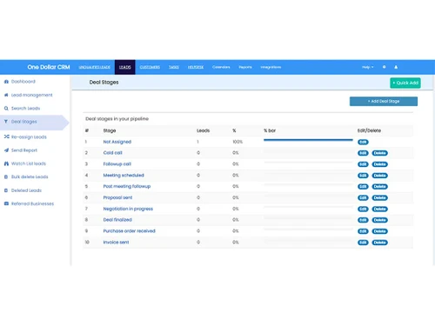435x326 pixels.
Task: Click the Lead management home icon
Action: (6, 95)
